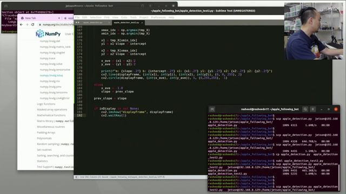Viewport: 346px width, 194px height.
Task: Open the Miscellaneous routines entry
Action: pos(51,127)
